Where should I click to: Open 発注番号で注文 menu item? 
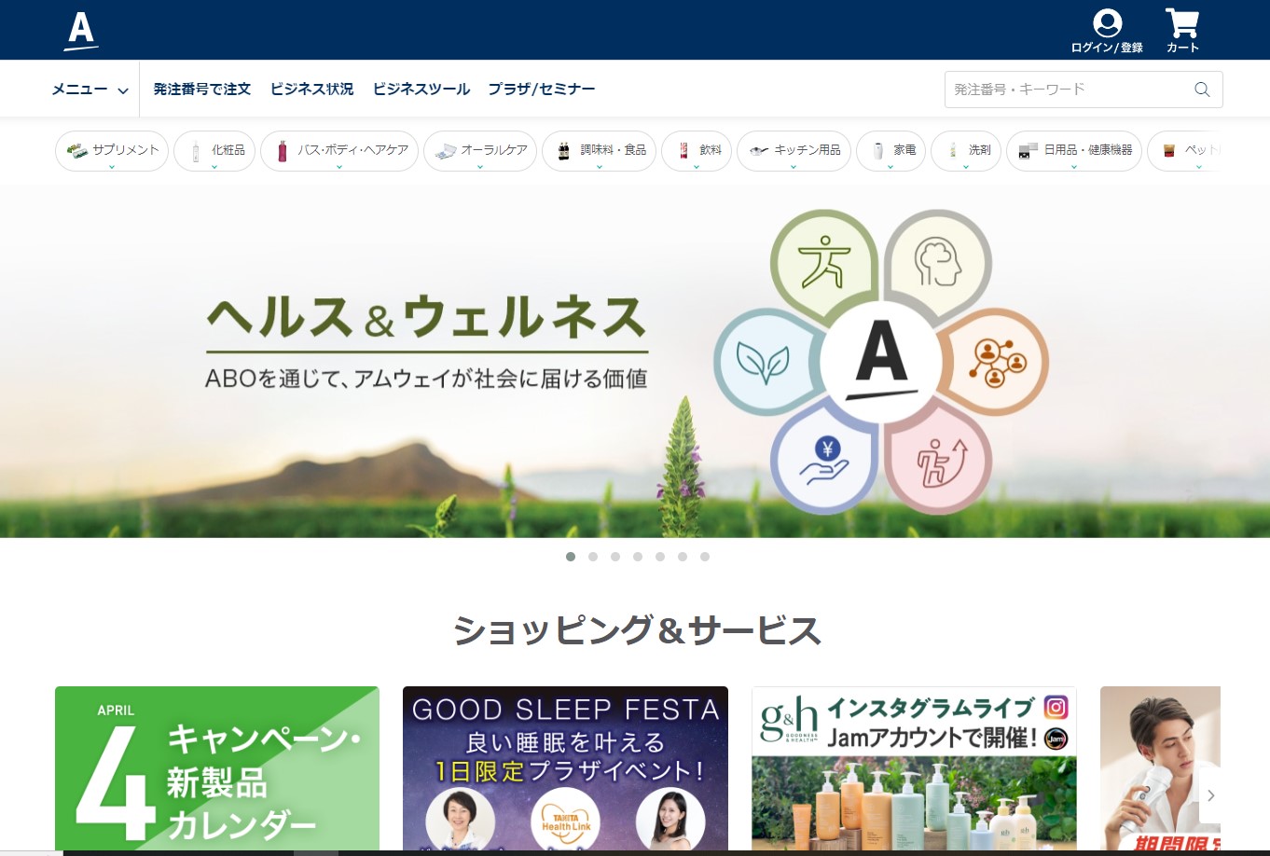point(202,90)
